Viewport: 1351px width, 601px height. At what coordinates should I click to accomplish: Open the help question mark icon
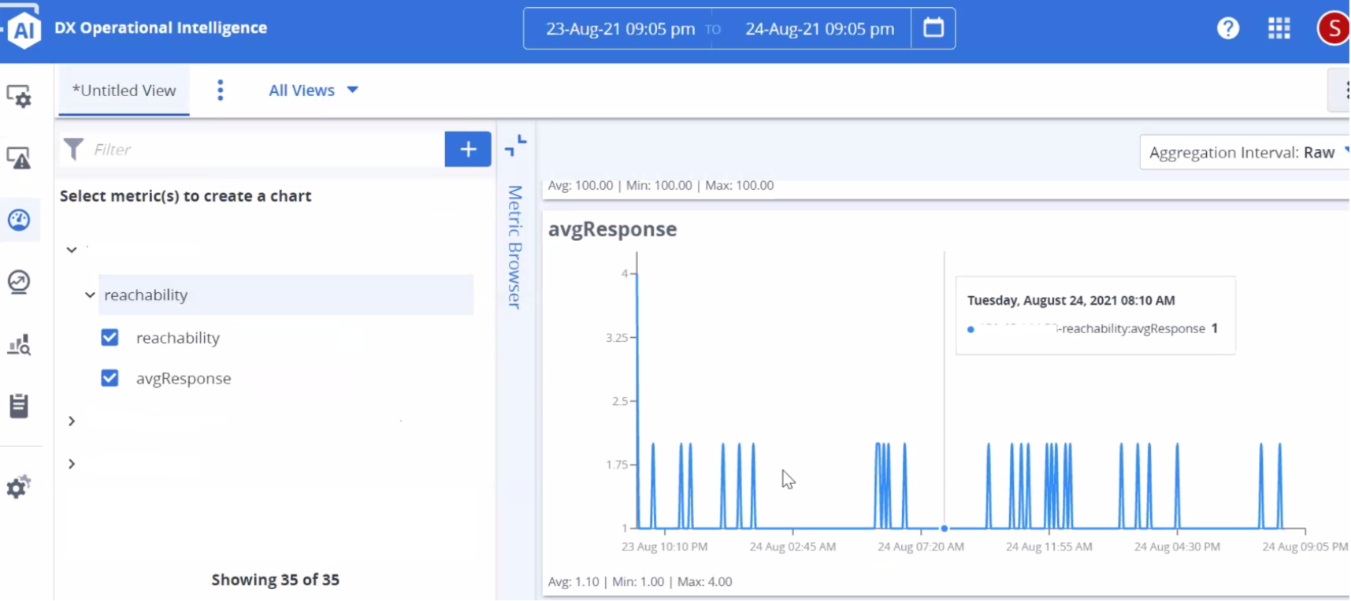pos(1227,28)
